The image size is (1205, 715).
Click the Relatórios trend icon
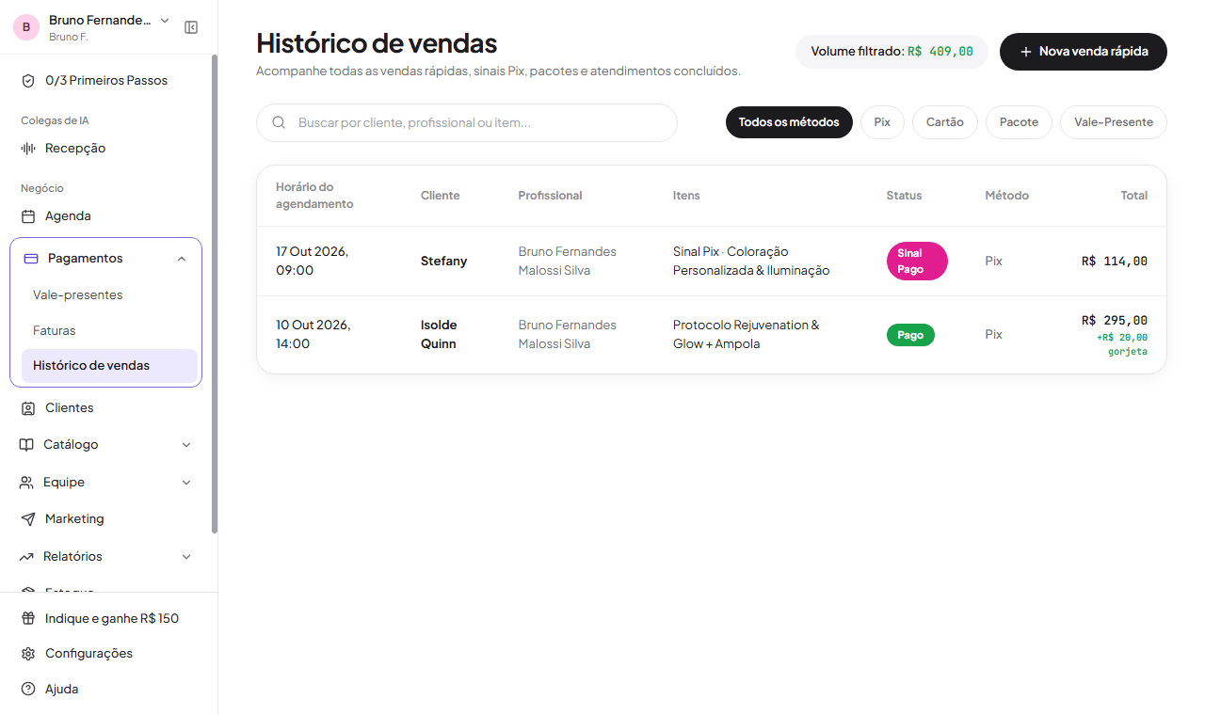[x=26, y=557]
